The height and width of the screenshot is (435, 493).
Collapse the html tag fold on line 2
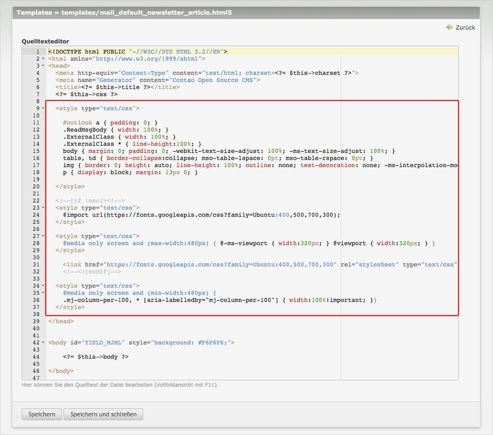tap(43, 59)
